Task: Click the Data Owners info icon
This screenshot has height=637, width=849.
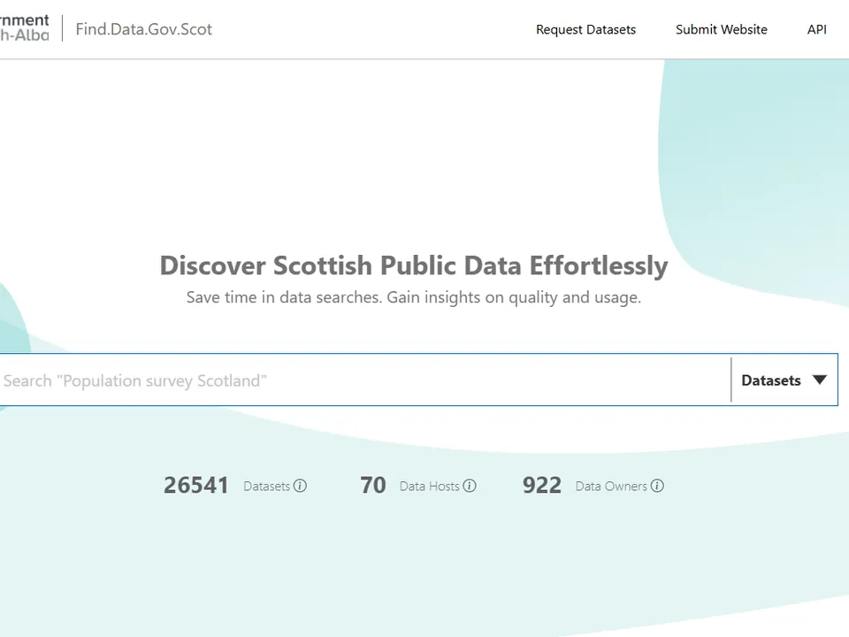Action: (657, 486)
